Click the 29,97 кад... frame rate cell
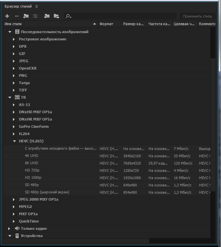 click(158, 163)
